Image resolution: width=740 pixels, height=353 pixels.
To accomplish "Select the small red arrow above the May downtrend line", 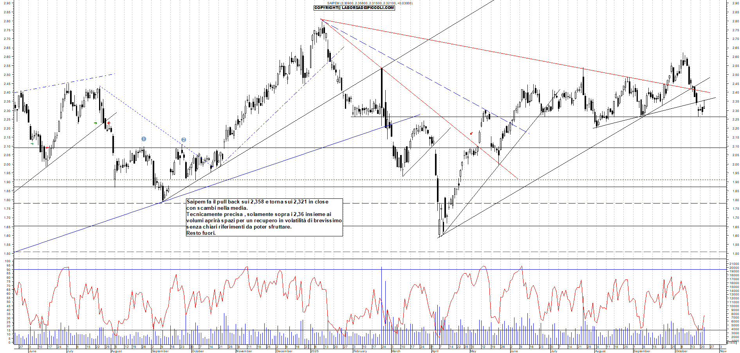I will [x=471, y=133].
